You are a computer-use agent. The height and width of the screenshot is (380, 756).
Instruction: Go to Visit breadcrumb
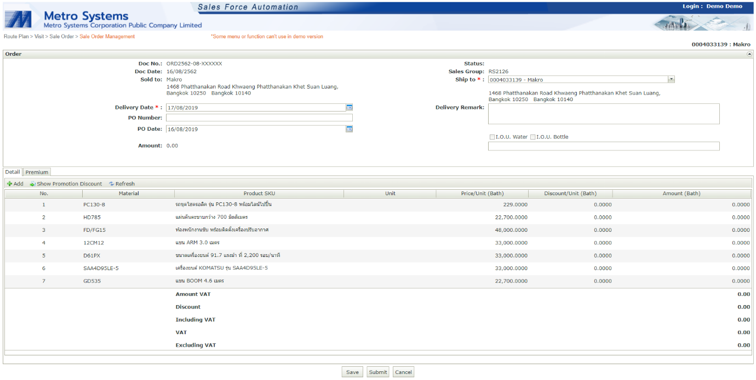point(39,37)
